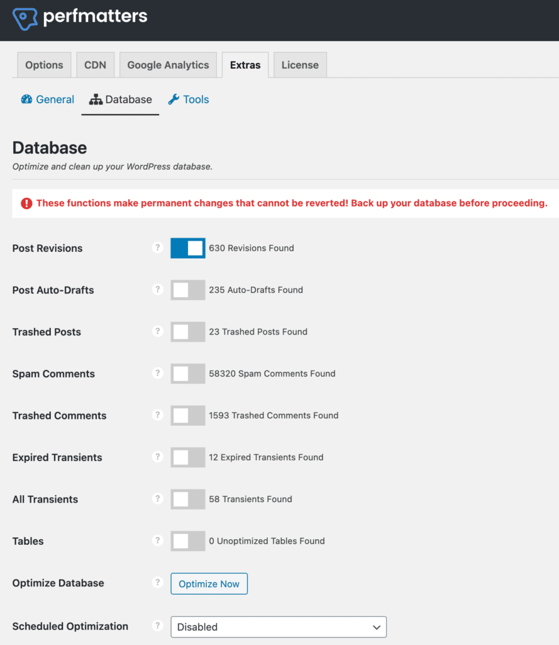
Task: Open the Scheduled Optimization dropdown
Action: click(279, 627)
